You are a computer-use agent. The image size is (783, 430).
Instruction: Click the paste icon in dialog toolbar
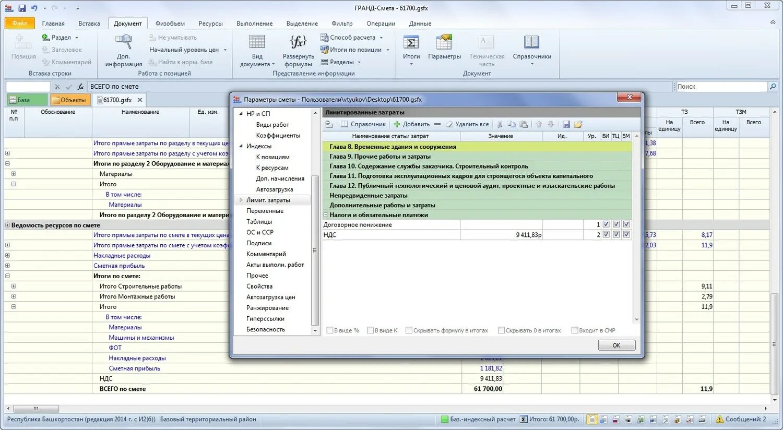(x=524, y=124)
